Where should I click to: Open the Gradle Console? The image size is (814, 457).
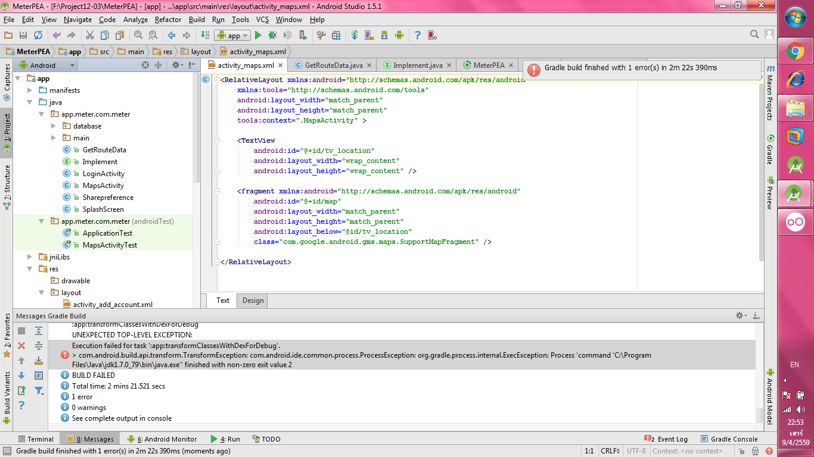point(729,439)
